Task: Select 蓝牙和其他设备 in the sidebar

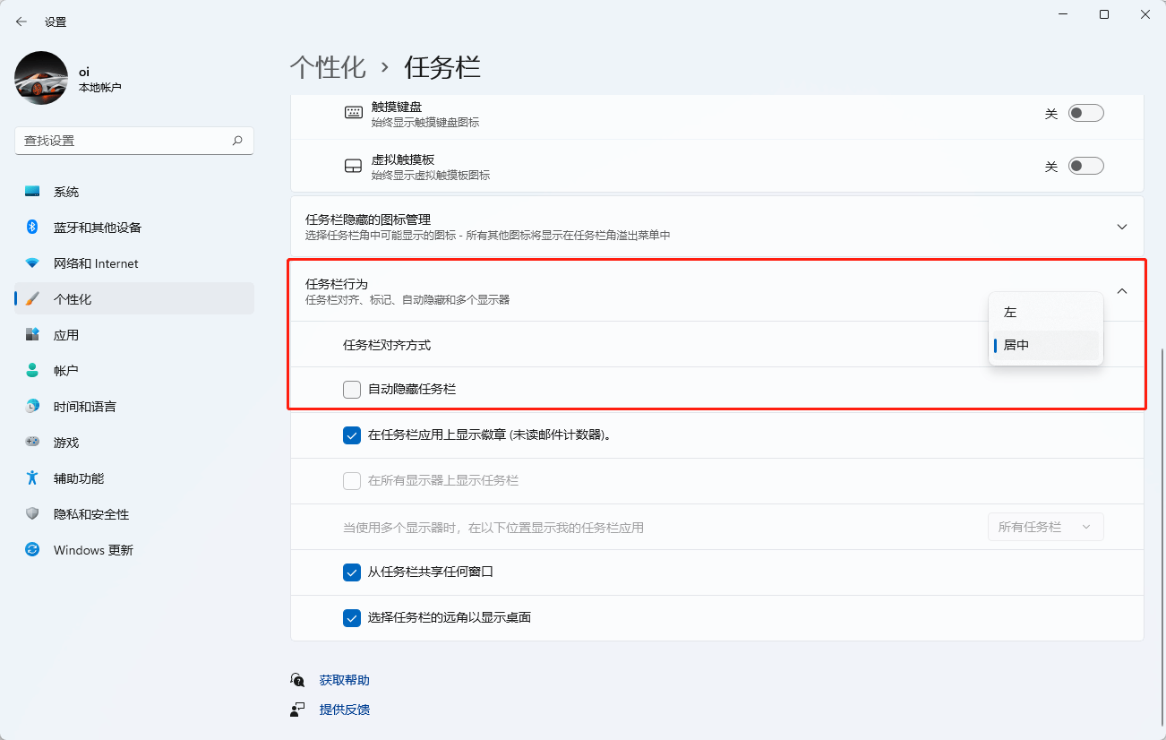Action: click(95, 227)
